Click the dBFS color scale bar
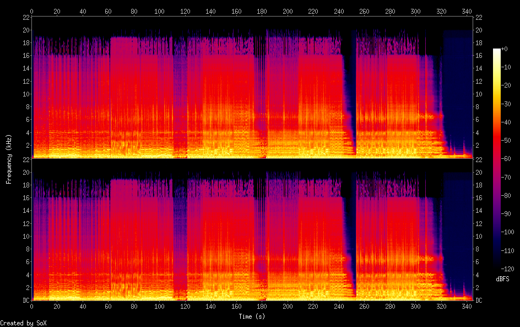 pos(496,159)
